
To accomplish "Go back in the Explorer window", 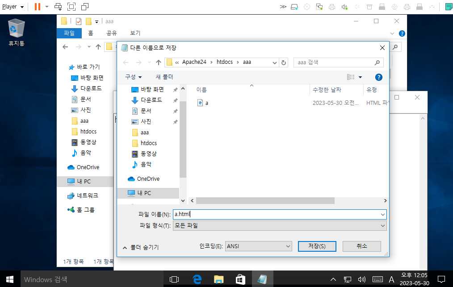I will [65, 47].
